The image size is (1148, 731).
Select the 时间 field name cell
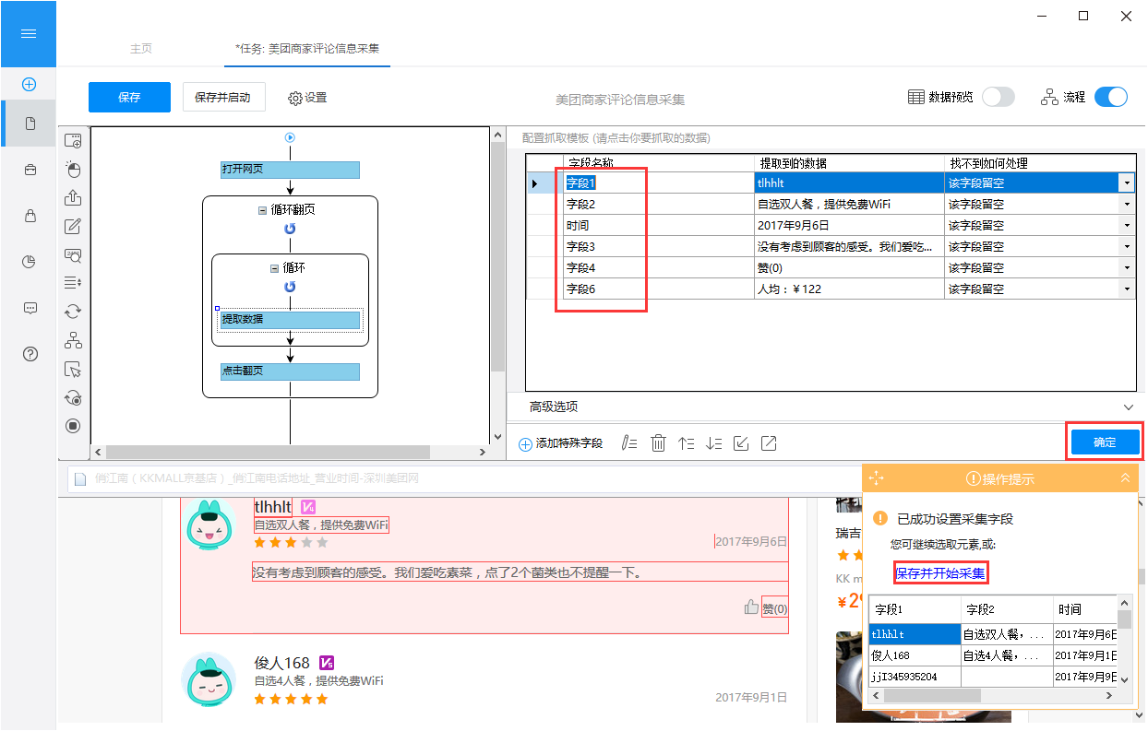click(x=659, y=225)
